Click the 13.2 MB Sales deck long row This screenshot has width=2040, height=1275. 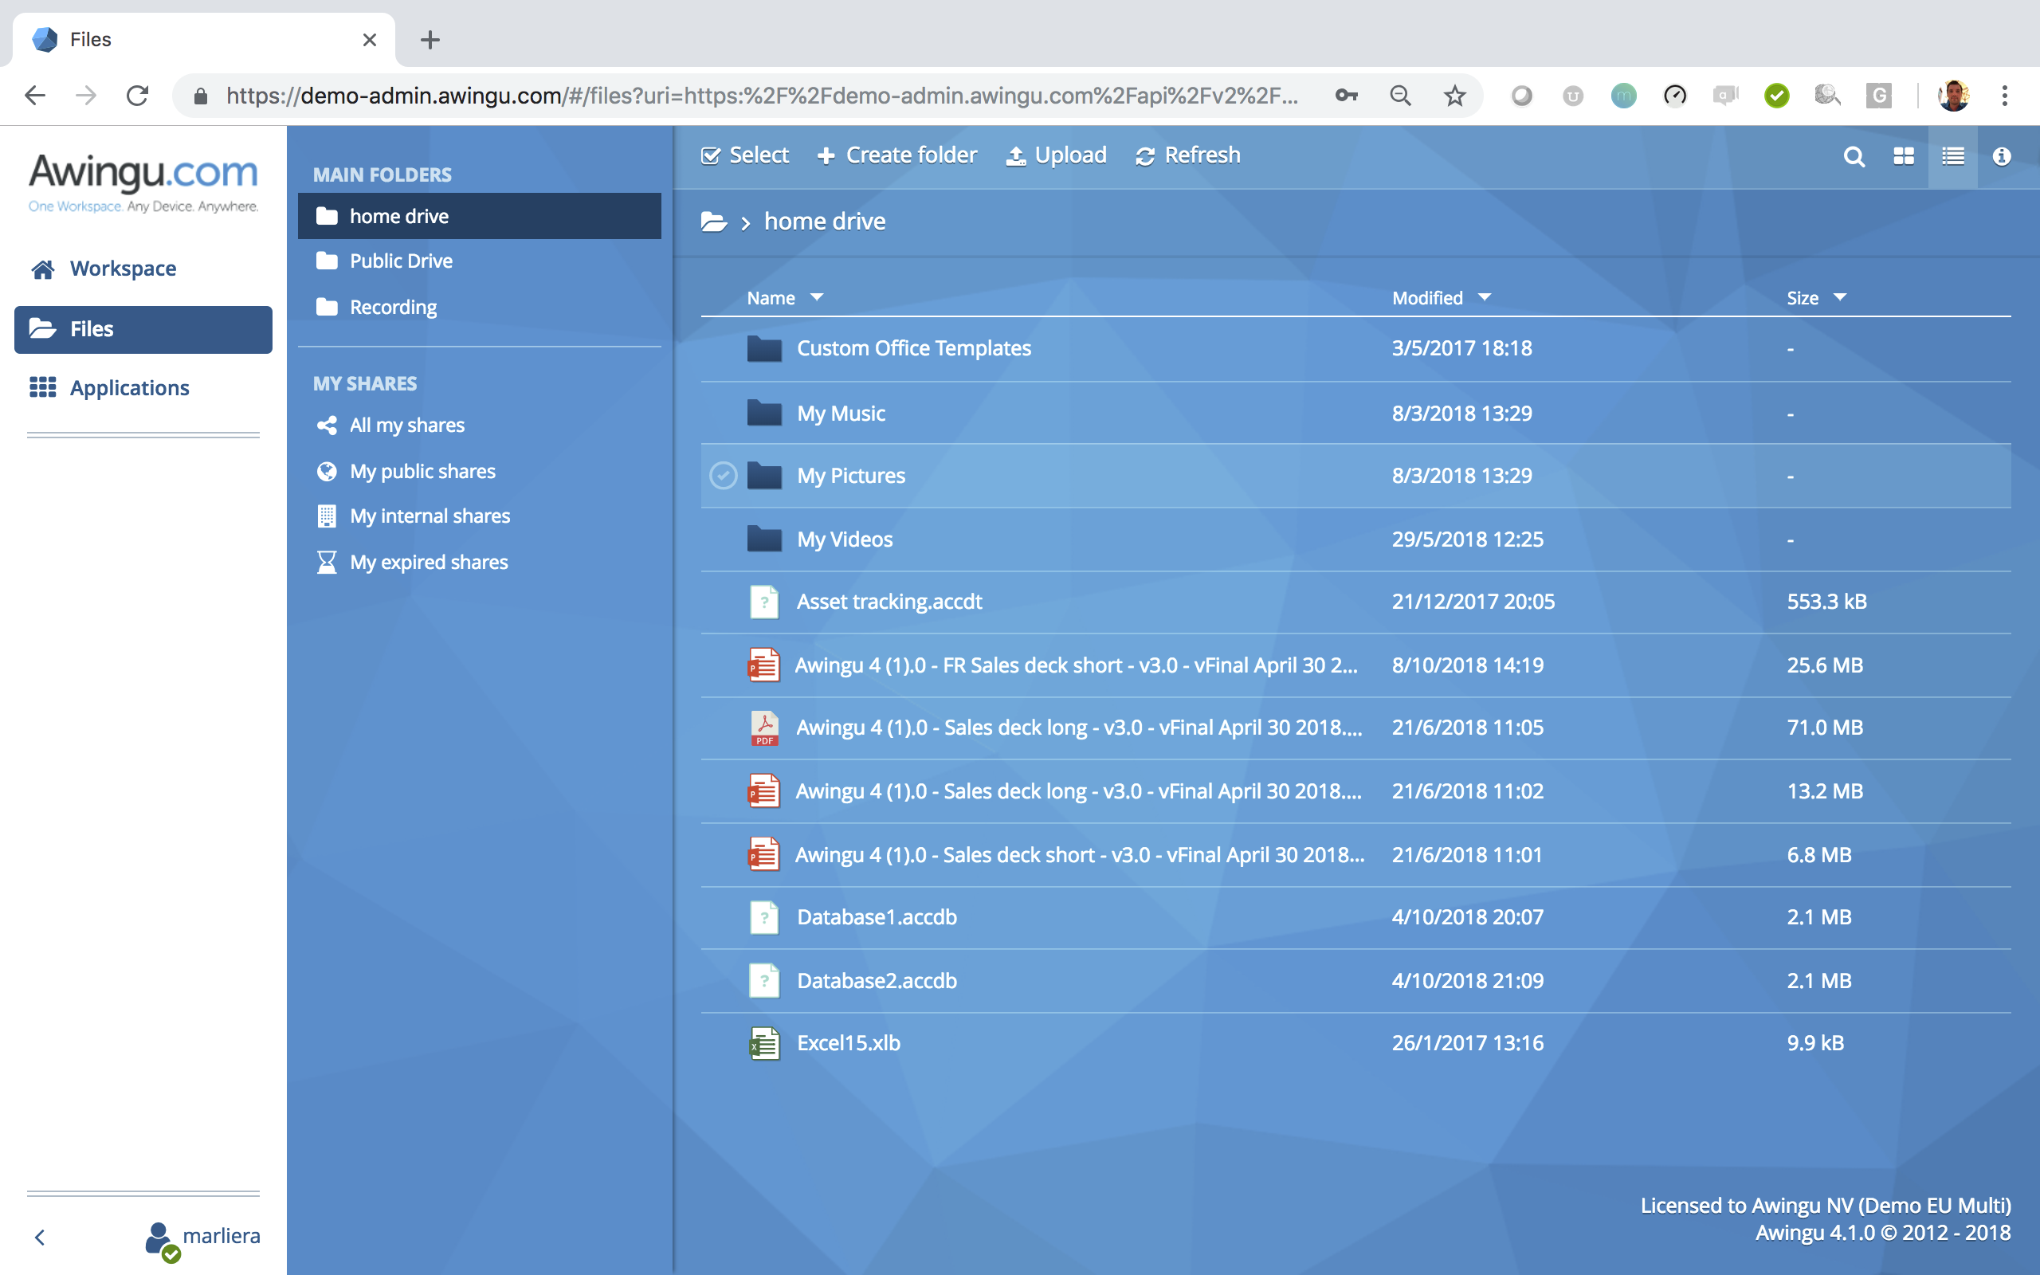(1355, 792)
